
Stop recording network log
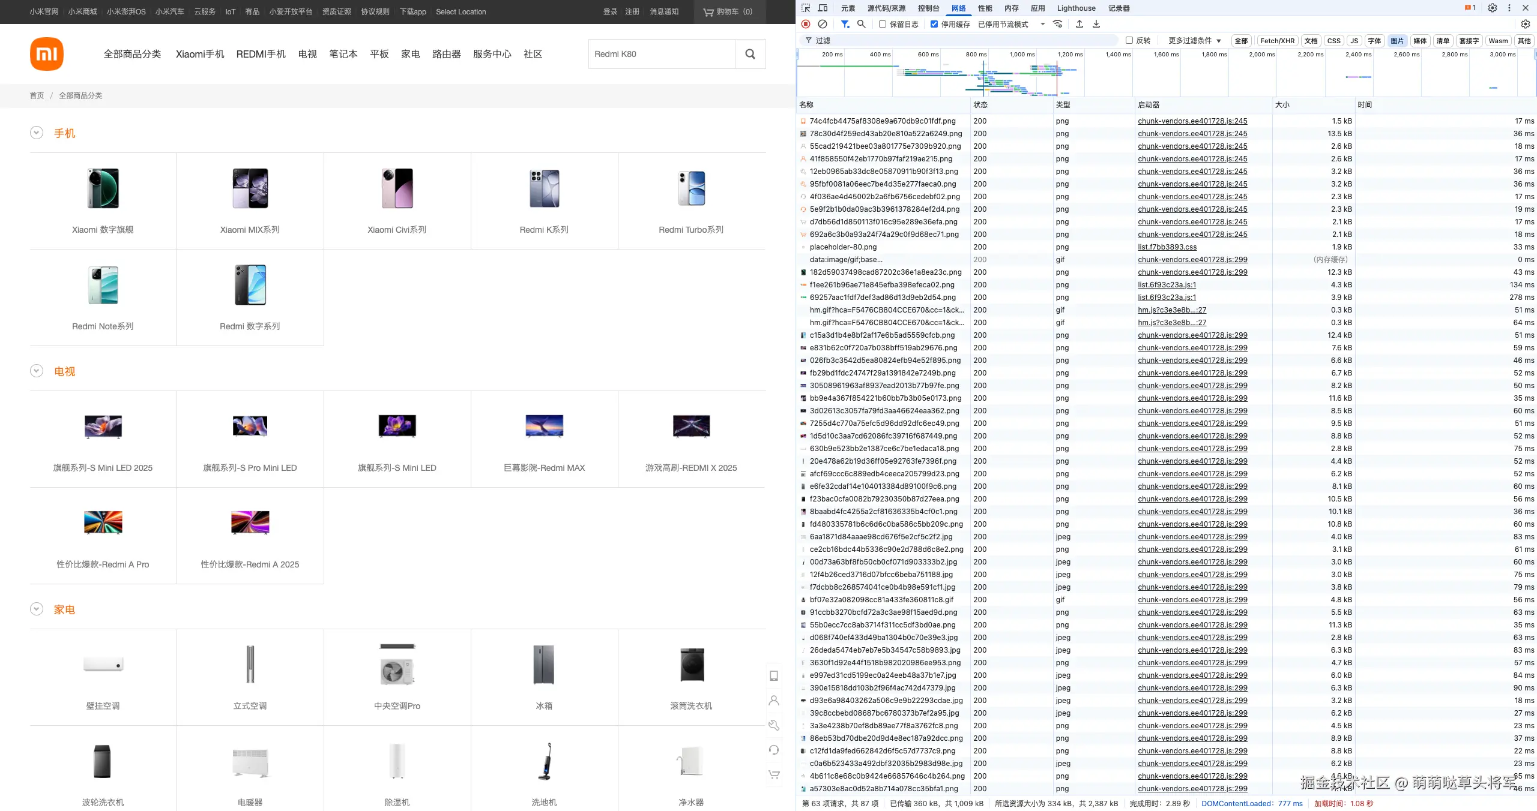tap(806, 24)
